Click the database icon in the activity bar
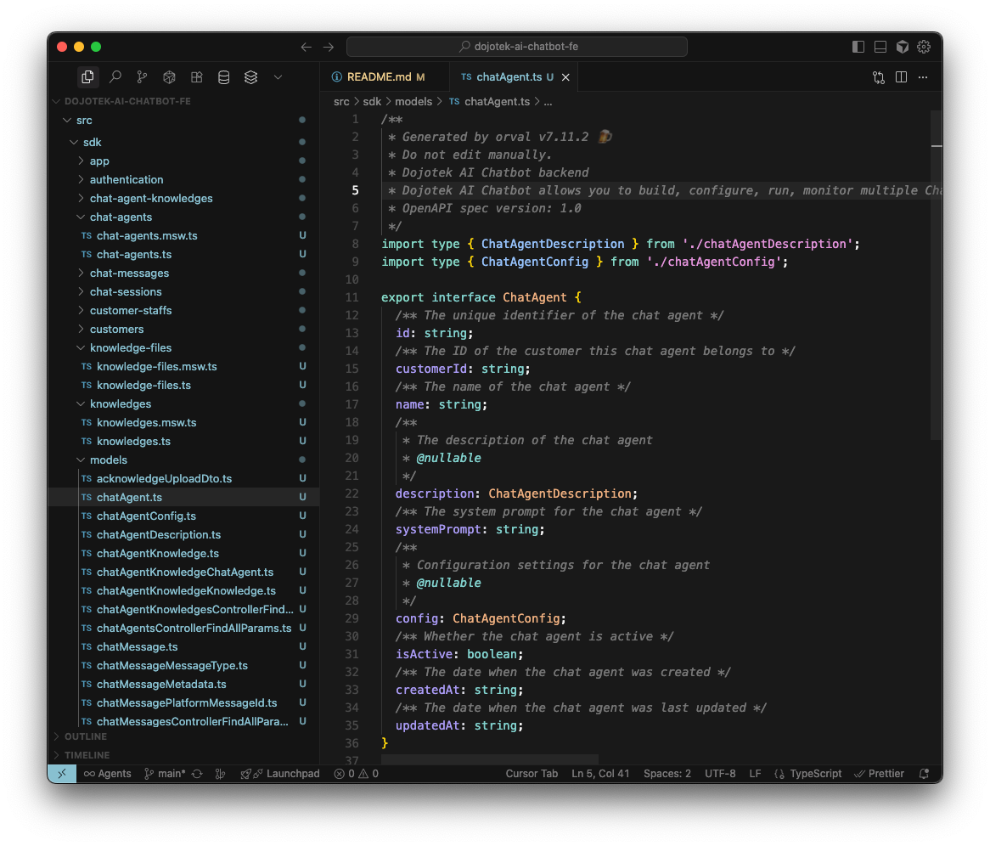 [223, 77]
